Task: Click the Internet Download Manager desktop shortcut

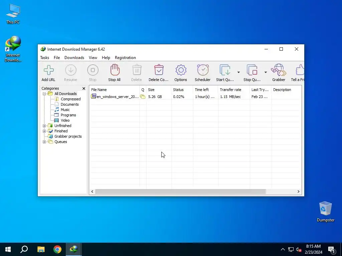Action: (x=13, y=49)
